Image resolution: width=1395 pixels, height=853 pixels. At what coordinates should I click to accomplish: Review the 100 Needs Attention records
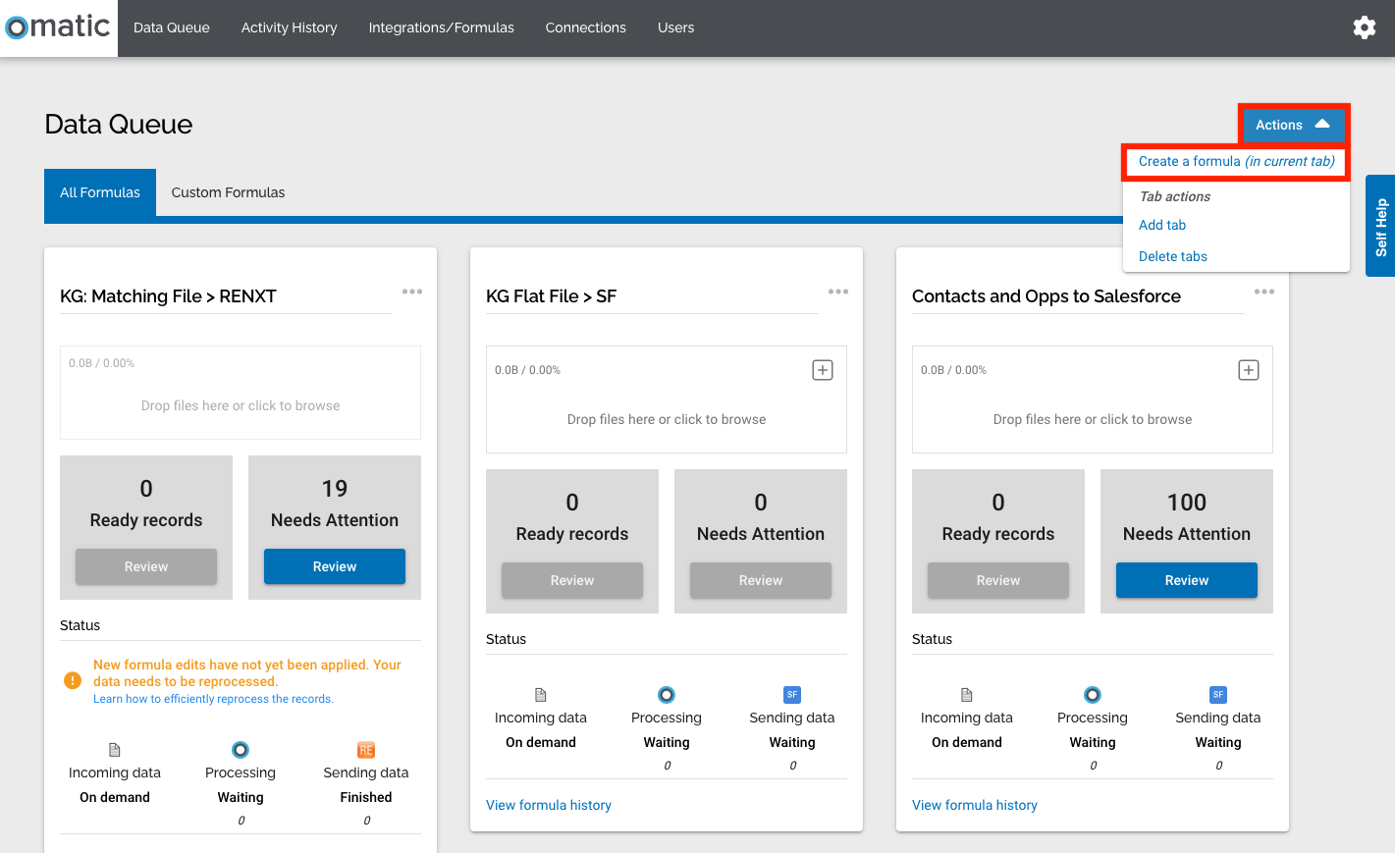[x=1186, y=580]
